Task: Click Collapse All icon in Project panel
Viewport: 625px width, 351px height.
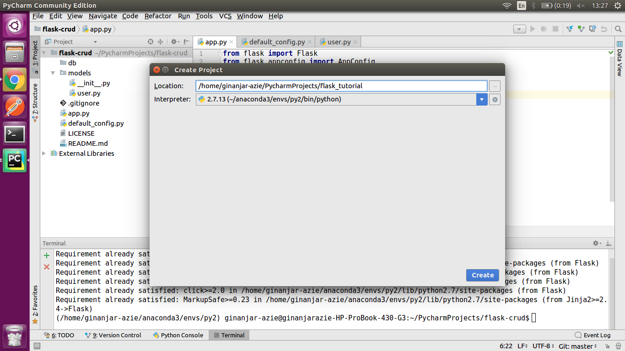Action: tap(161, 42)
